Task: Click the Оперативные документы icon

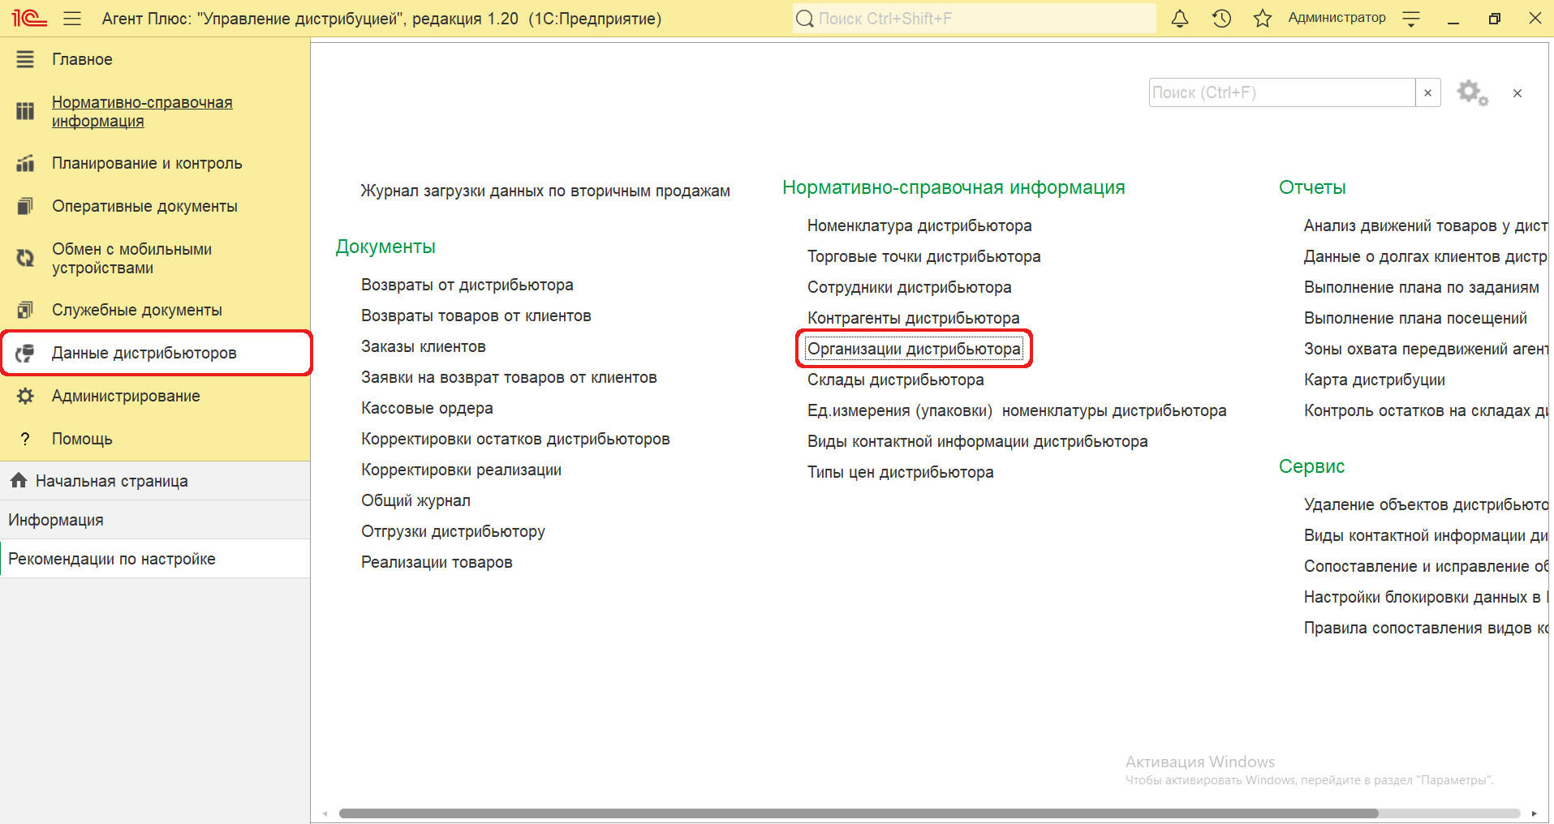Action: pos(25,206)
